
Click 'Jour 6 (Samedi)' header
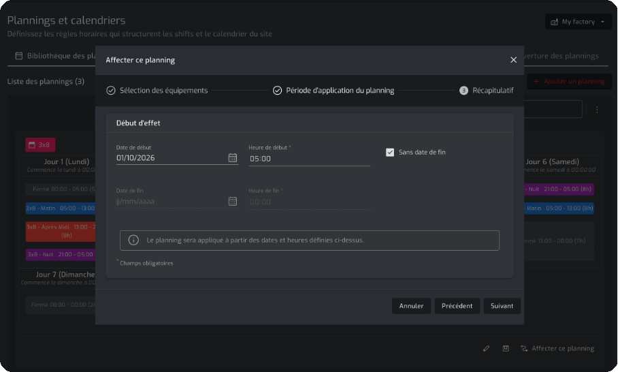(x=552, y=161)
